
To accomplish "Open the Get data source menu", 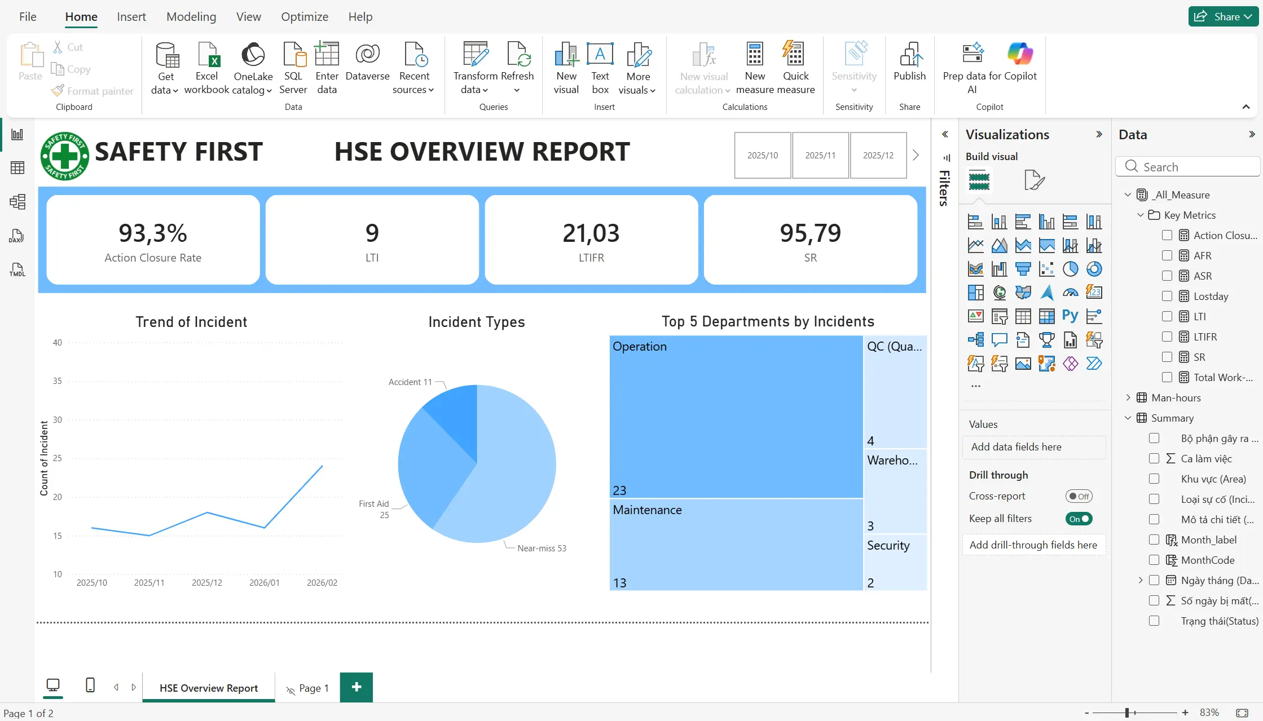I will (165, 68).
